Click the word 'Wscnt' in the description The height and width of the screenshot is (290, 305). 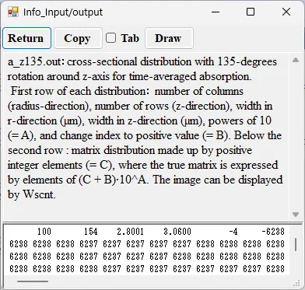tap(39, 194)
